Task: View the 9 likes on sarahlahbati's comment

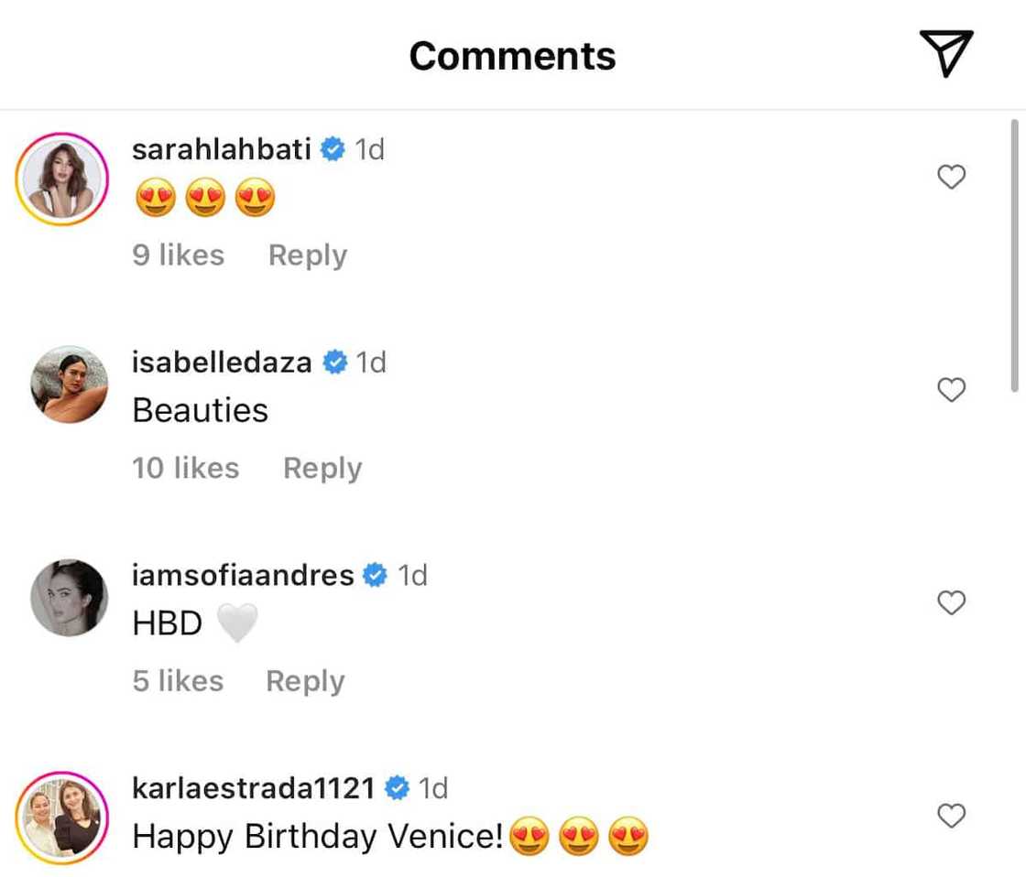Action: click(178, 255)
